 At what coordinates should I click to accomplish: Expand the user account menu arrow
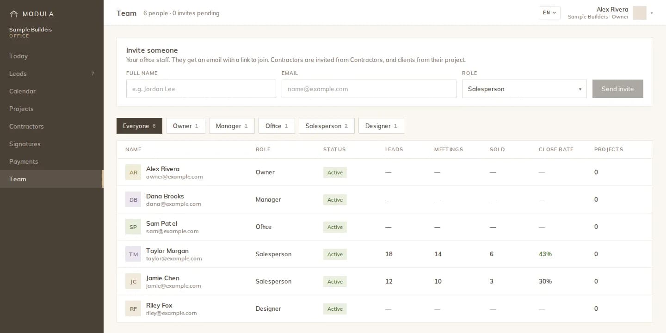[652, 13]
